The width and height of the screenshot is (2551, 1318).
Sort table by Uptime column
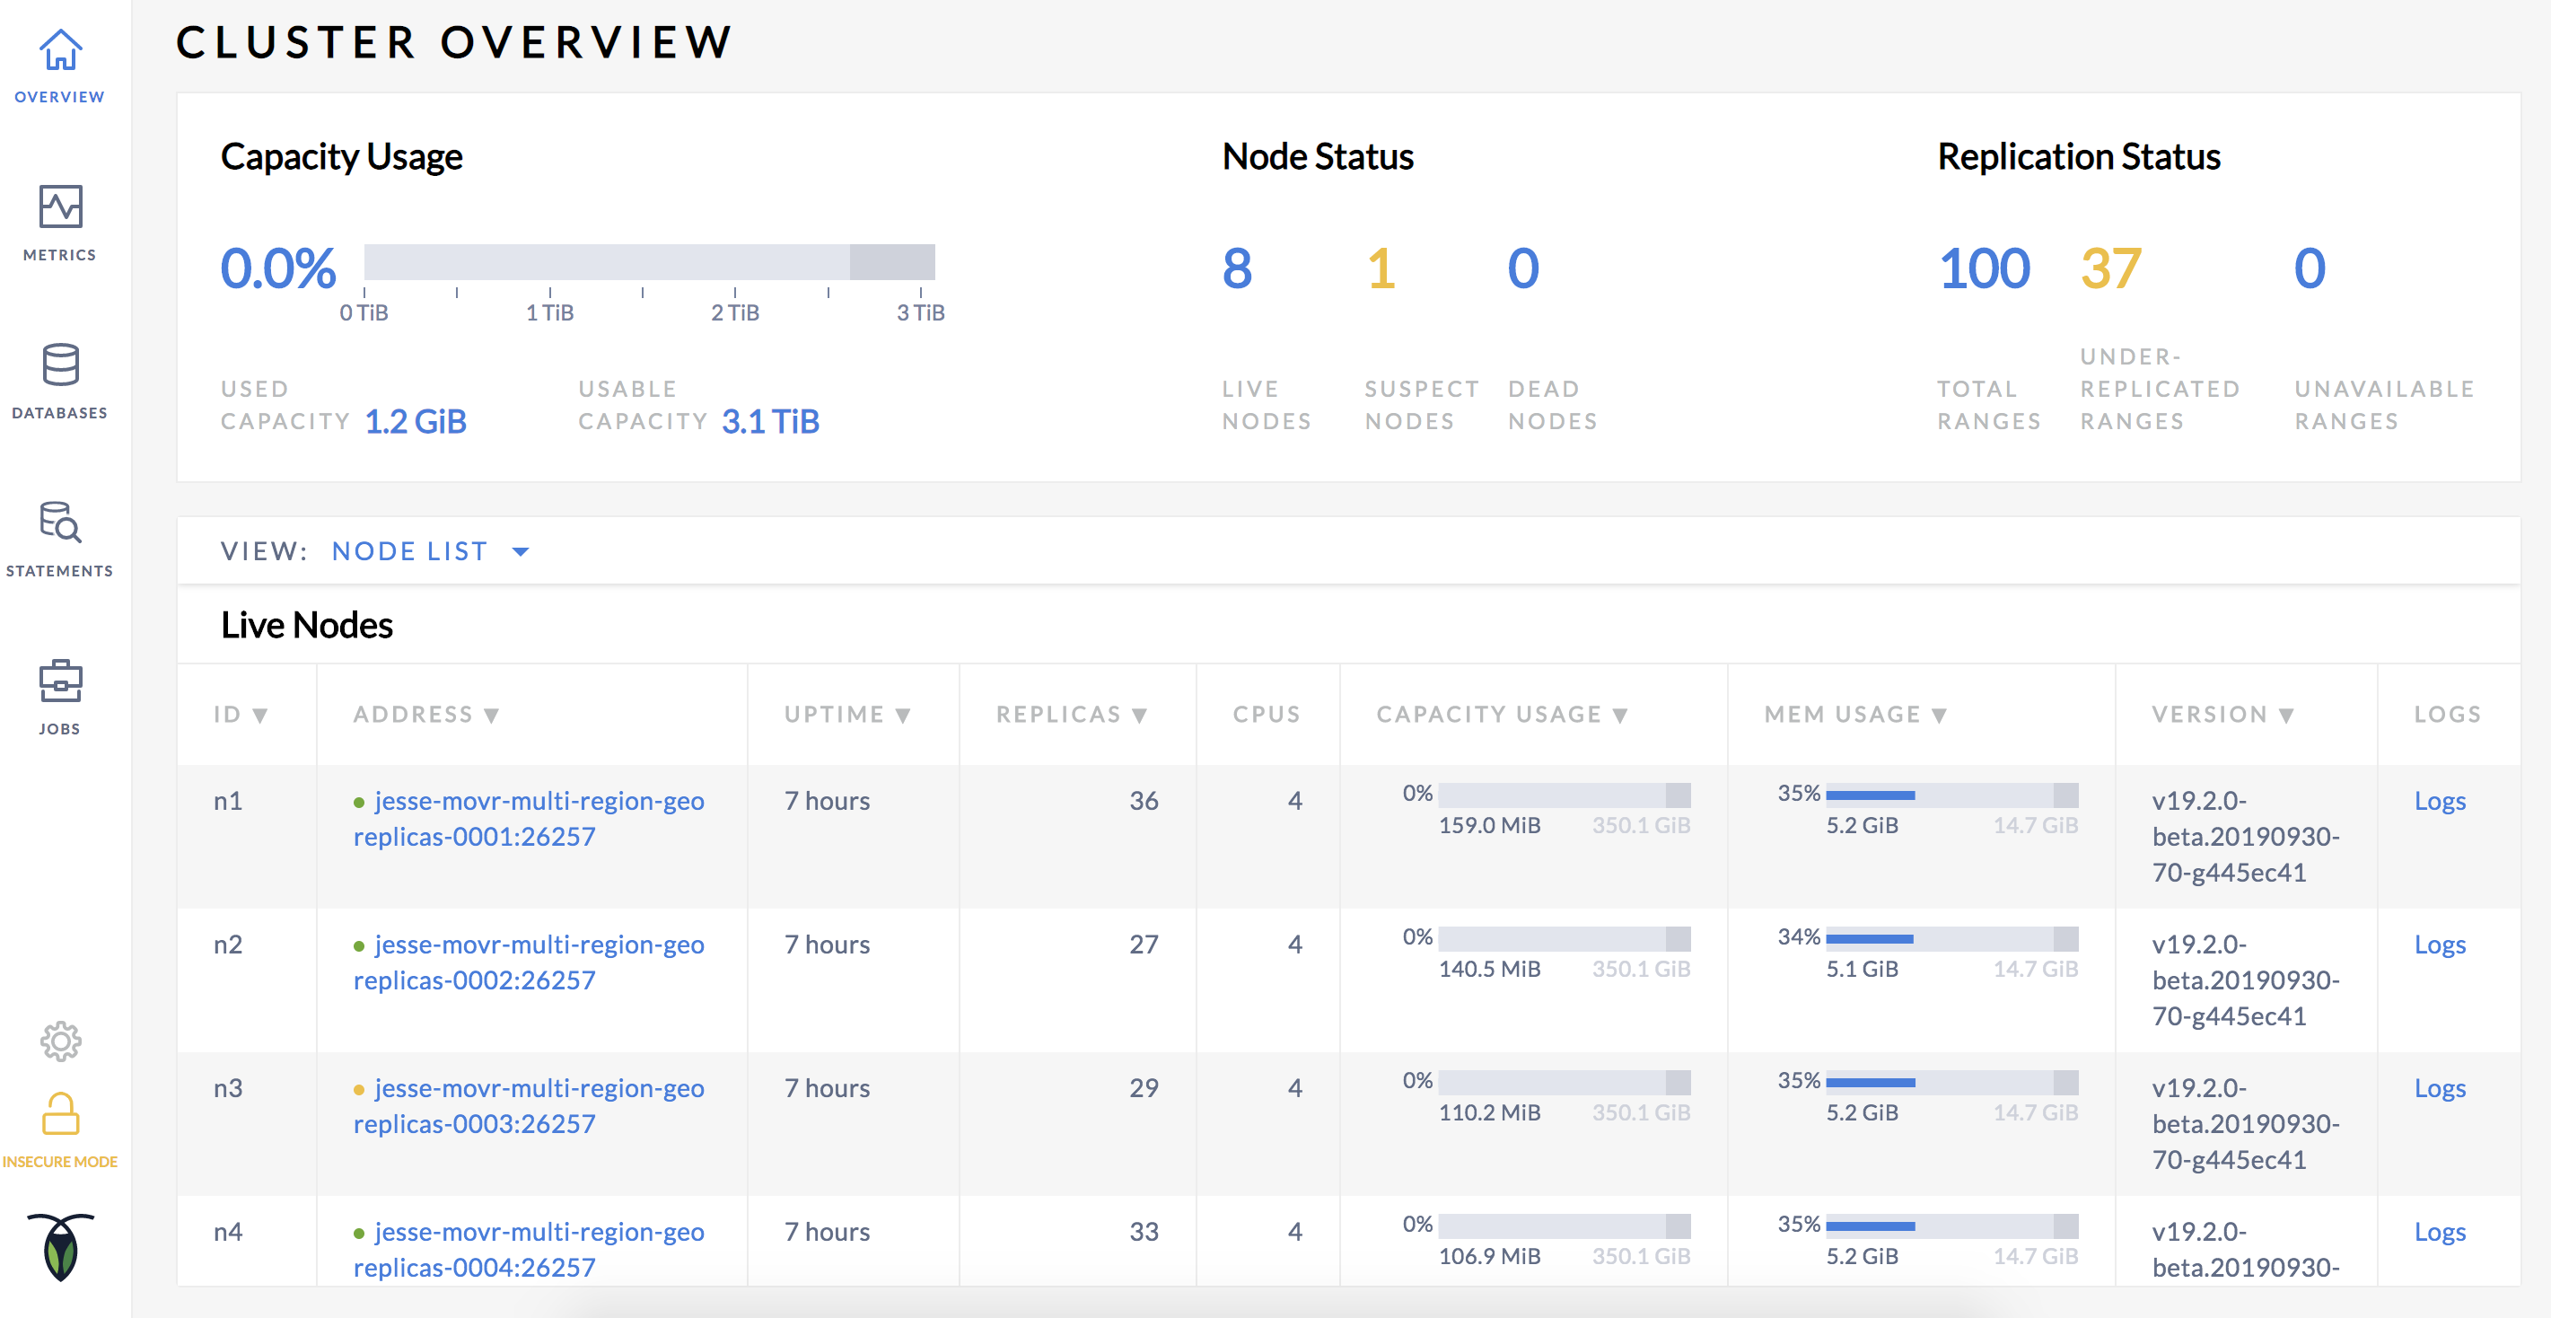tap(846, 714)
